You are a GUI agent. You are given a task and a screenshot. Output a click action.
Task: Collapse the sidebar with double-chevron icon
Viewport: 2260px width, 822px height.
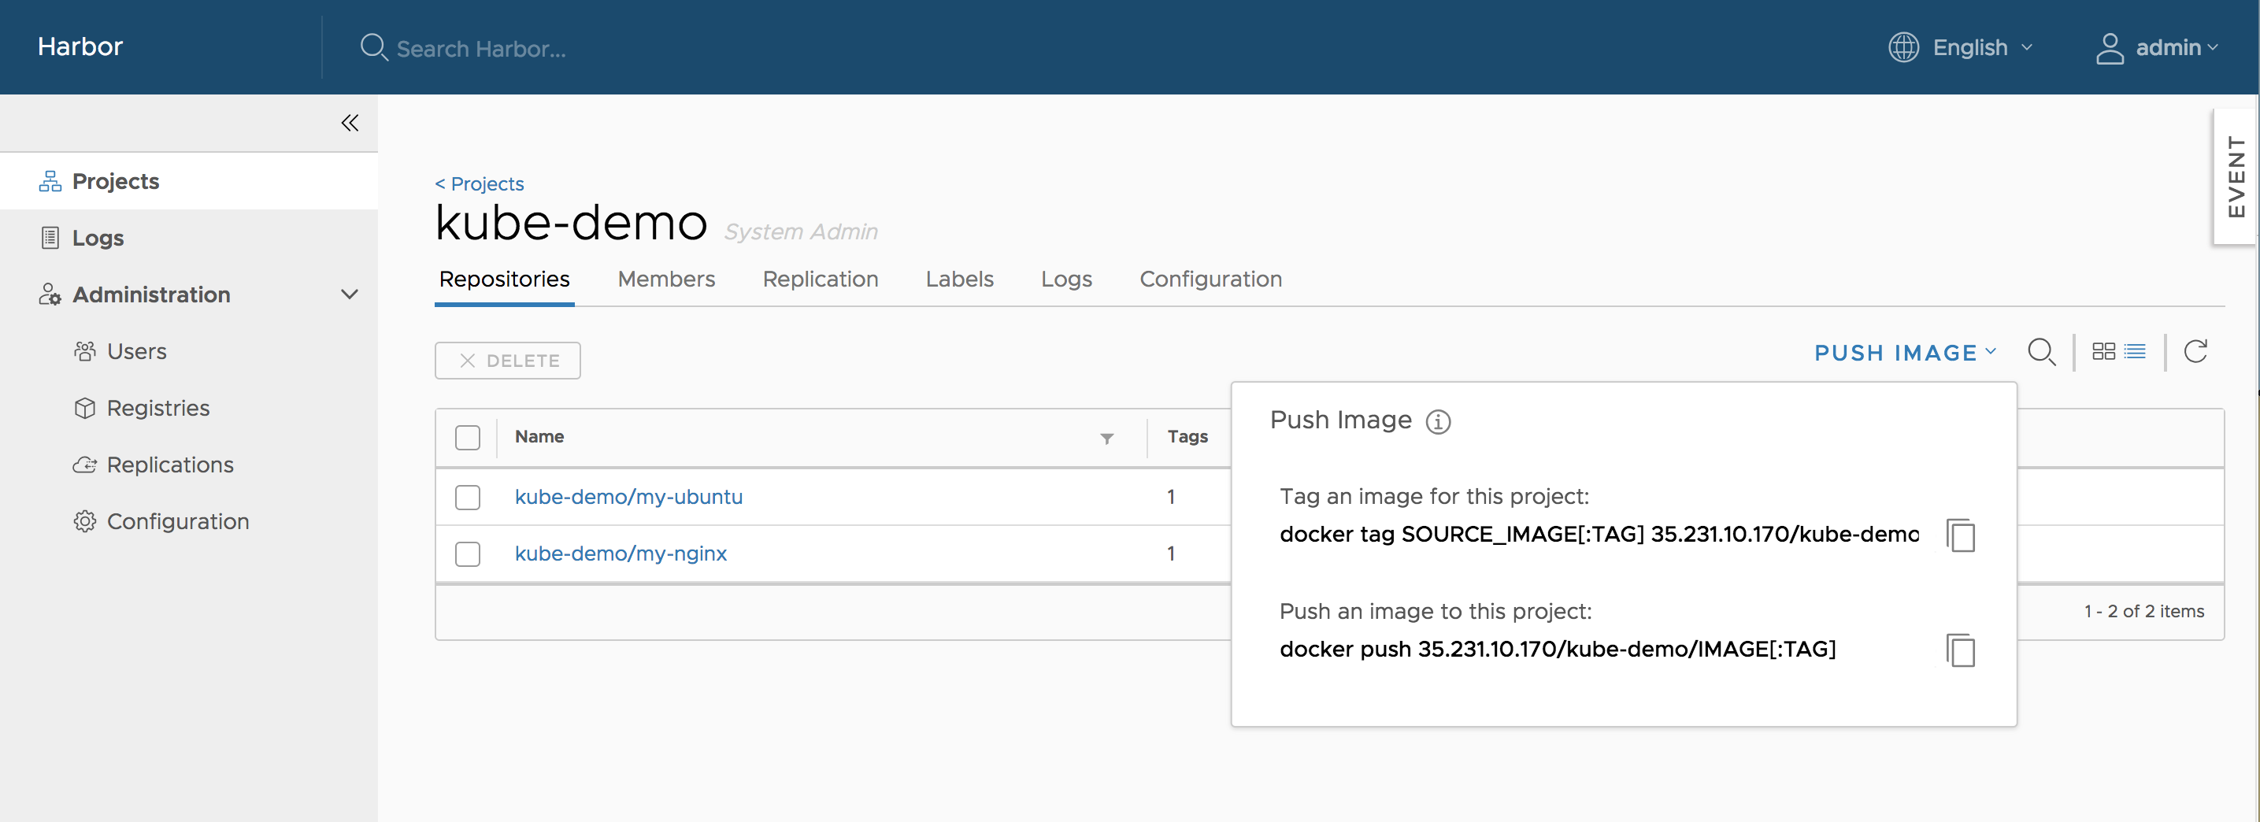point(350,123)
